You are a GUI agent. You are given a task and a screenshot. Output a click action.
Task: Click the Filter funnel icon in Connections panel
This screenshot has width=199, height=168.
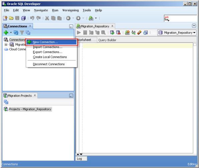point(22,33)
